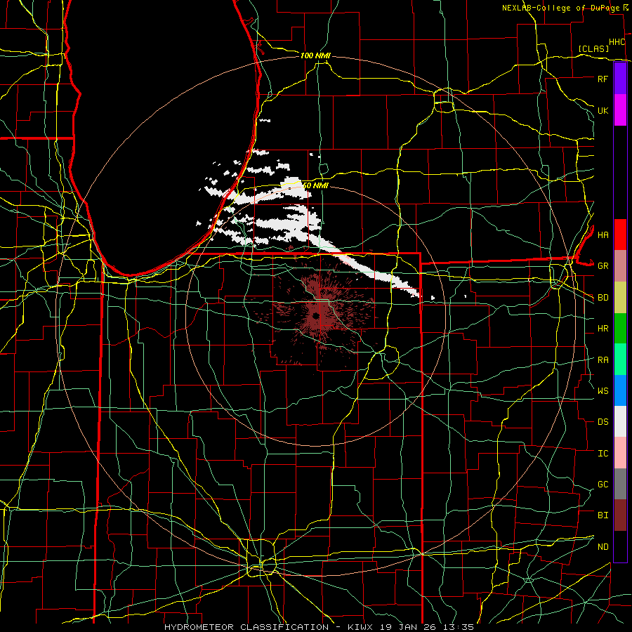The image size is (632, 632).
Task: Click the BD legend label
Action: (603, 298)
